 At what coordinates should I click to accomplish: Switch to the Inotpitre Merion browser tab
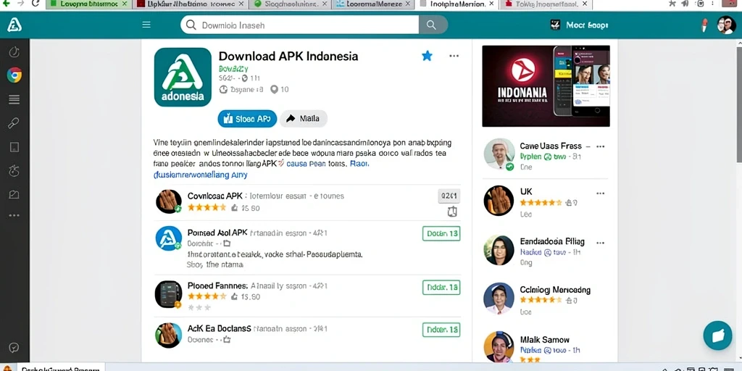click(457, 4)
